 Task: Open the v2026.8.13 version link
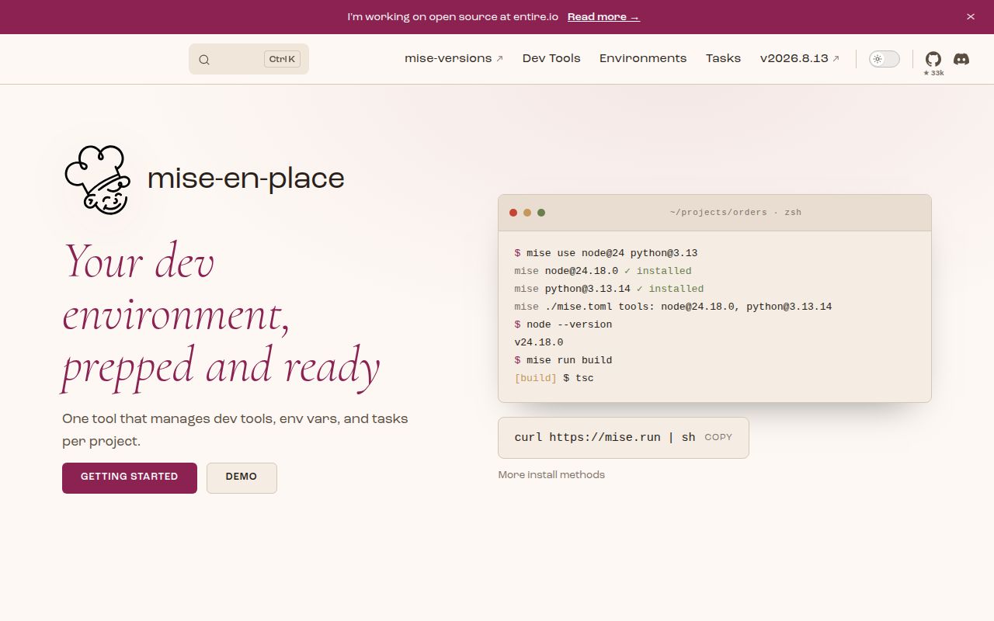799,58
